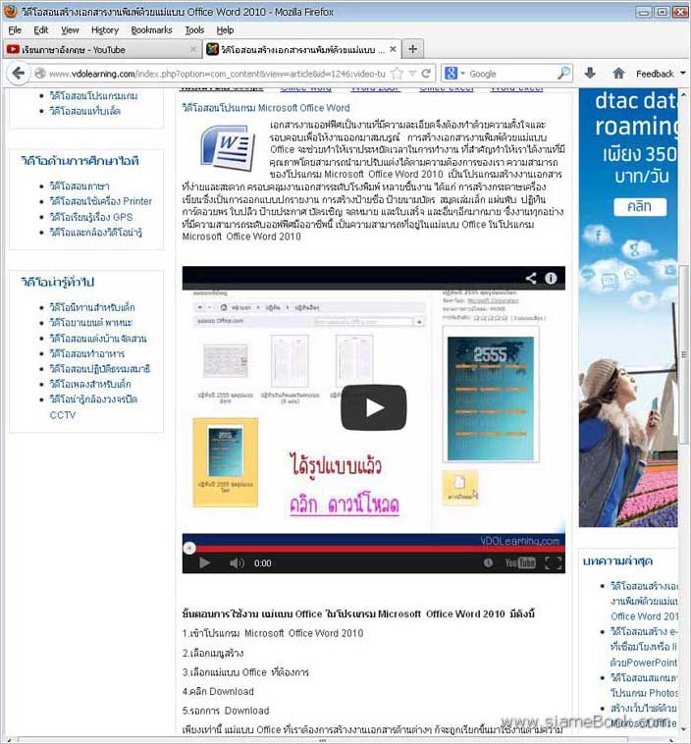Image resolution: width=691 pixels, height=744 pixels.
Task: Click the วิดีโอสอนใช้เครื่อง Printer link
Action: click(x=101, y=201)
